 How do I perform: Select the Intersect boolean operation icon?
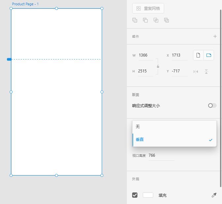pos(156,20)
